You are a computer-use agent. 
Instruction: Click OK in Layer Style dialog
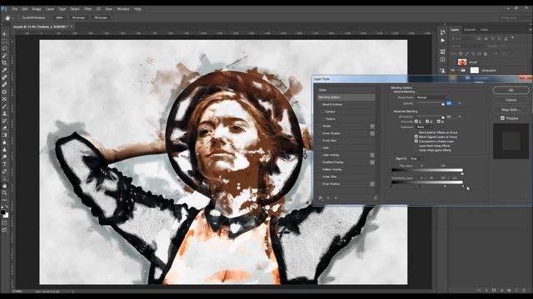pos(511,91)
